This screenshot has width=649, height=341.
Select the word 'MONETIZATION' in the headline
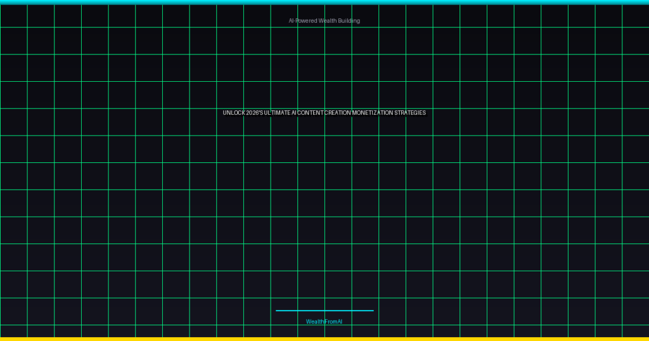point(373,113)
